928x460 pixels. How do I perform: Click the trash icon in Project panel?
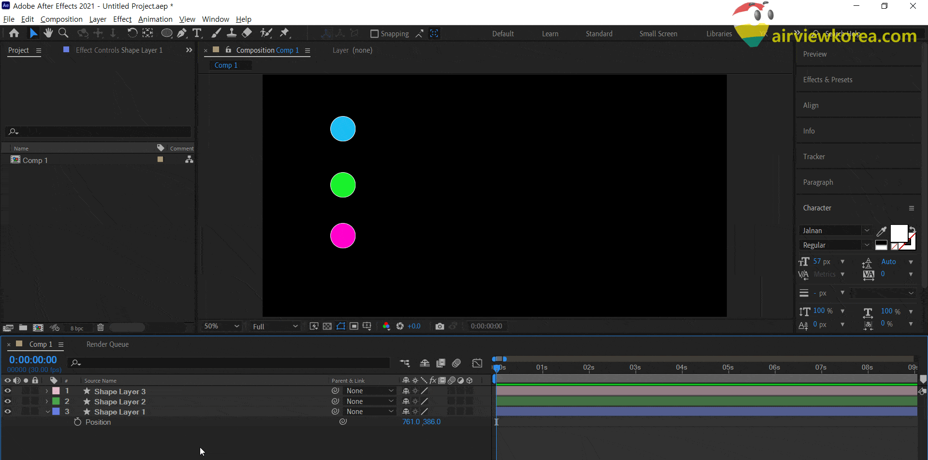coord(101,327)
